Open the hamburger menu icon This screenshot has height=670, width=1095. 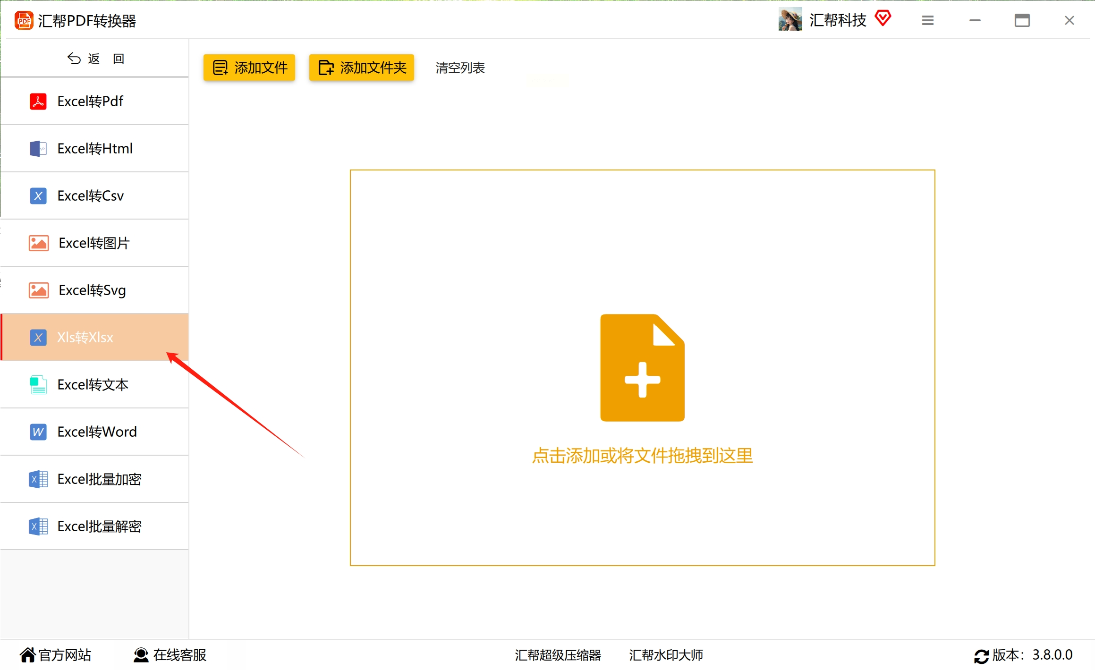click(x=927, y=20)
